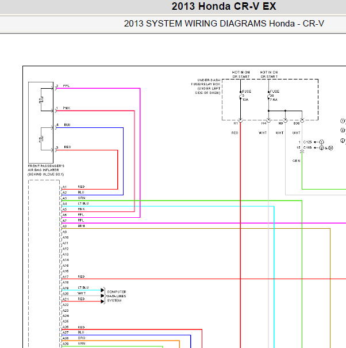Select pin label A12

click(x=66, y=249)
